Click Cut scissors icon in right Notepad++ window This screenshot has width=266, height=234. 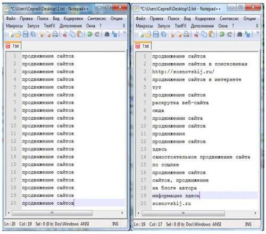[196, 34]
